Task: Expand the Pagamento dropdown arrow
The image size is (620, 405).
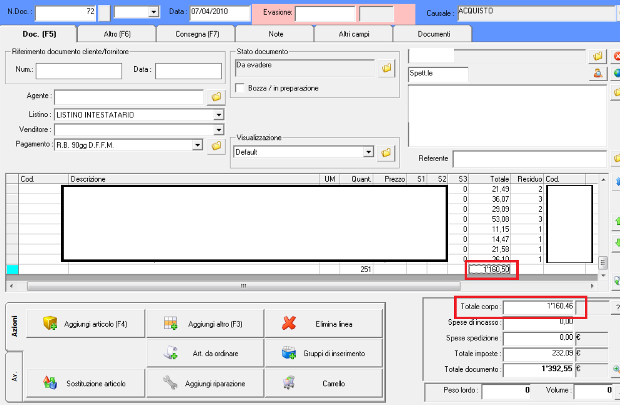Action: tap(197, 145)
